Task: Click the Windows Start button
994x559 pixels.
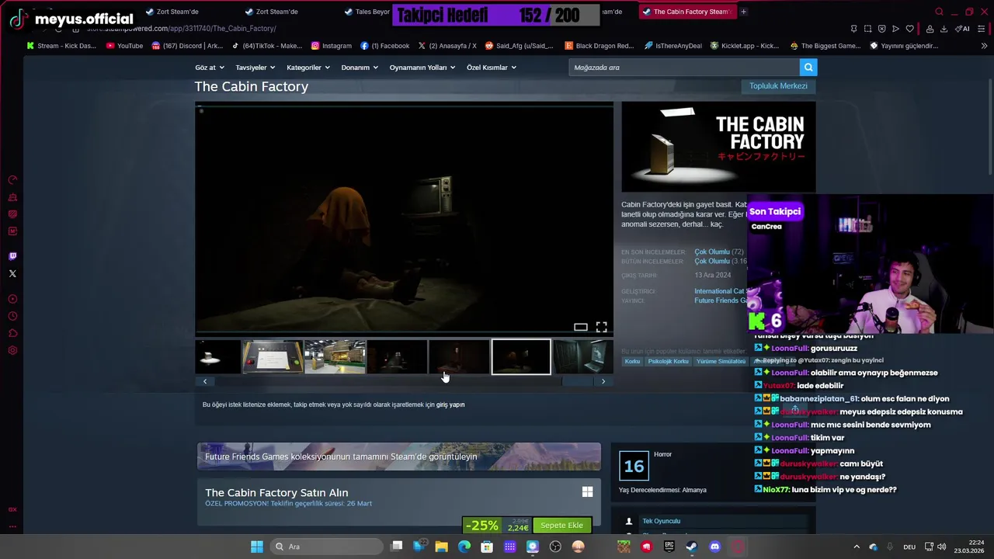Action: pos(257,547)
